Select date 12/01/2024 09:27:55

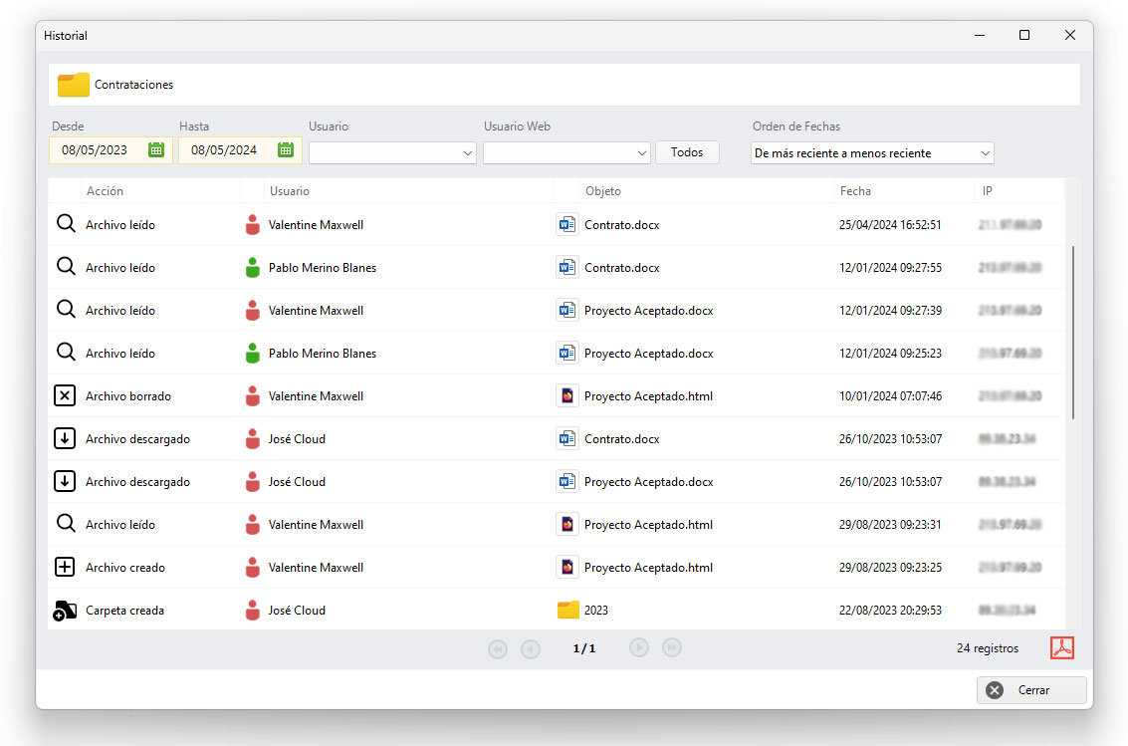click(890, 268)
